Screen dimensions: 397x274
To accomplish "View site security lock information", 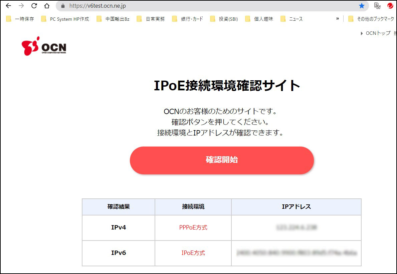I will [63, 6].
